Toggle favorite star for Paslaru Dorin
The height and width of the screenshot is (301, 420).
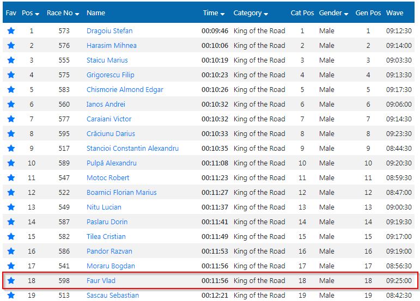(x=11, y=222)
